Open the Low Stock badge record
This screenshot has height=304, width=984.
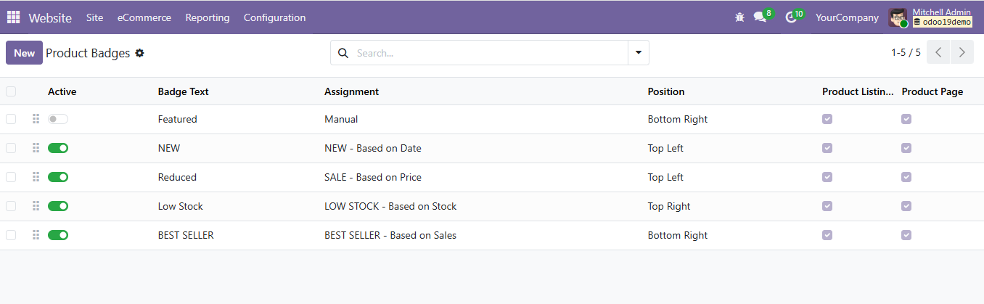pos(181,206)
